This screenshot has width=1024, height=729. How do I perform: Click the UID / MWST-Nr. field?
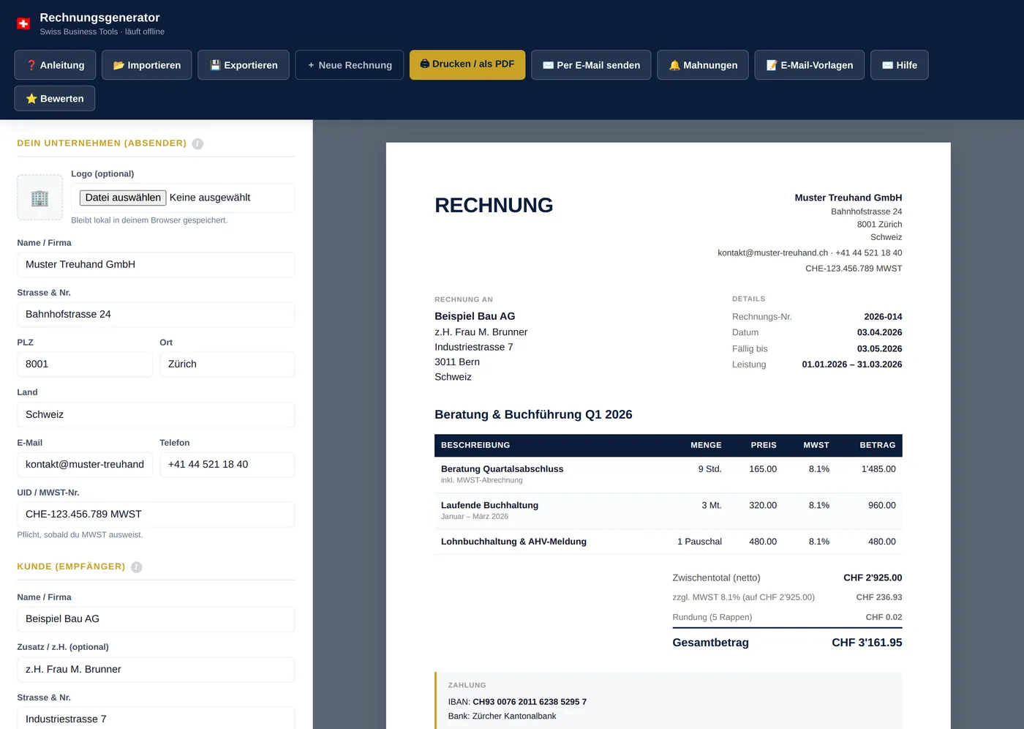(156, 515)
